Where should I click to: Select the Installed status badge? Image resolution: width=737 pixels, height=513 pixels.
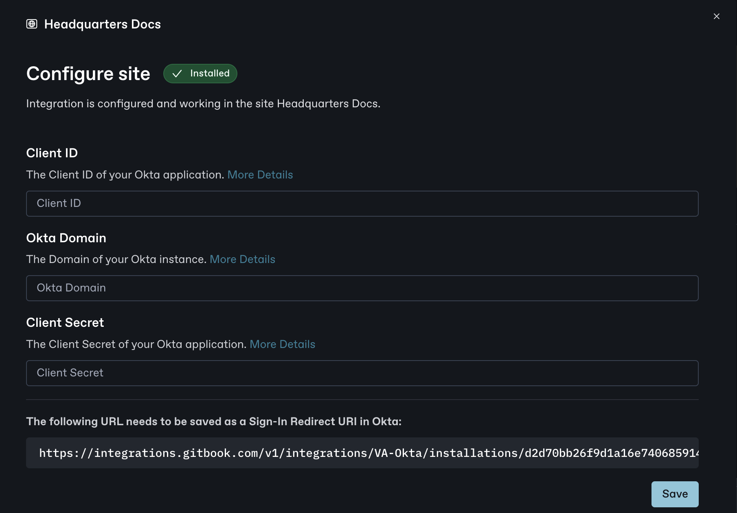point(200,74)
